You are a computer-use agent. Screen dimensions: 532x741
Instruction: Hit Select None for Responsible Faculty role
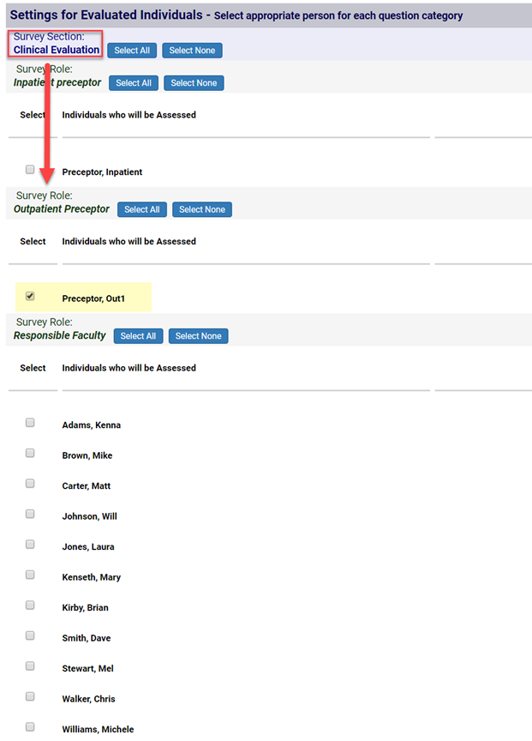pos(198,336)
